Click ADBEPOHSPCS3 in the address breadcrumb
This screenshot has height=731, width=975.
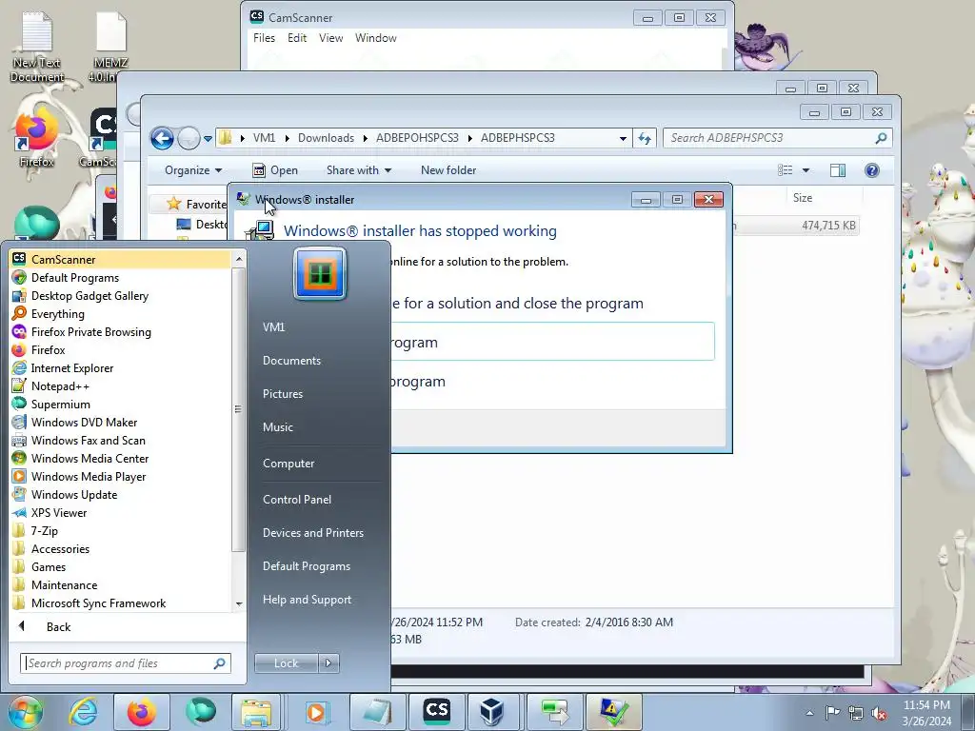point(417,138)
